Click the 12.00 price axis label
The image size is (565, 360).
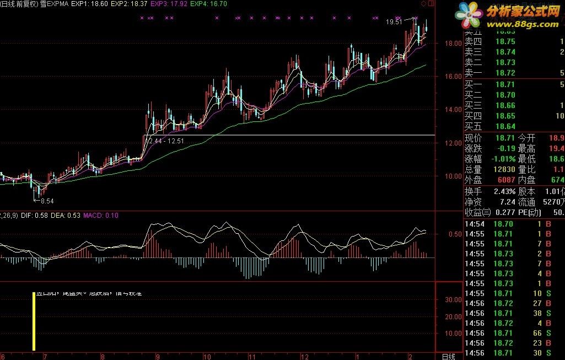coord(453,143)
